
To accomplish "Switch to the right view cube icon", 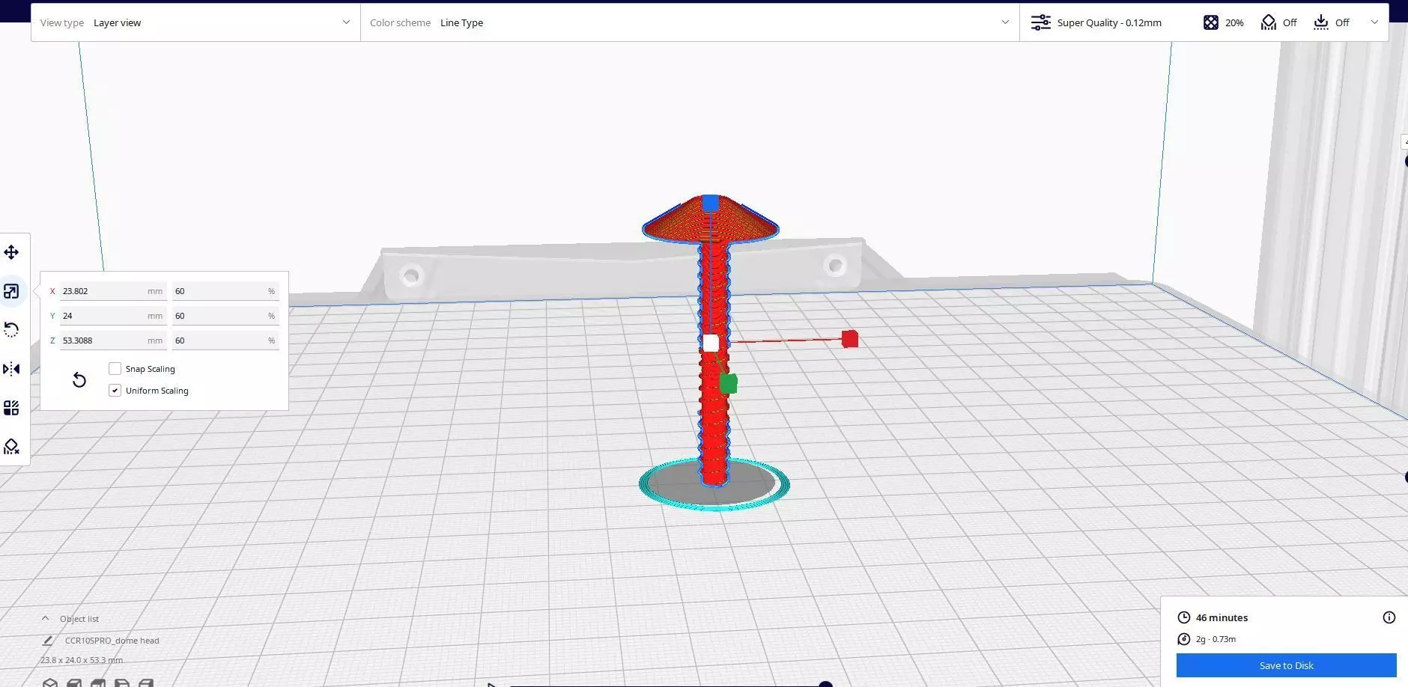I will (146, 683).
